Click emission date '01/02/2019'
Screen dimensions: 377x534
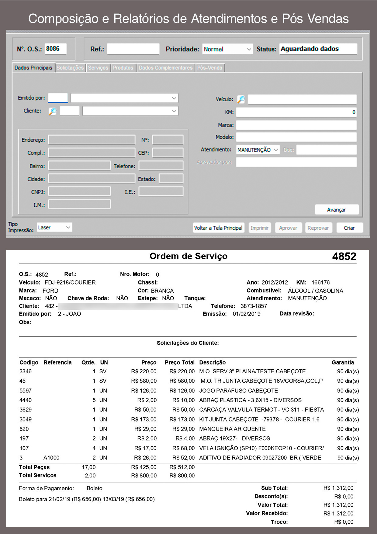coord(247,314)
